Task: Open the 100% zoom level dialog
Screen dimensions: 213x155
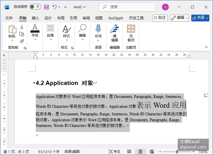Action: (203, 152)
